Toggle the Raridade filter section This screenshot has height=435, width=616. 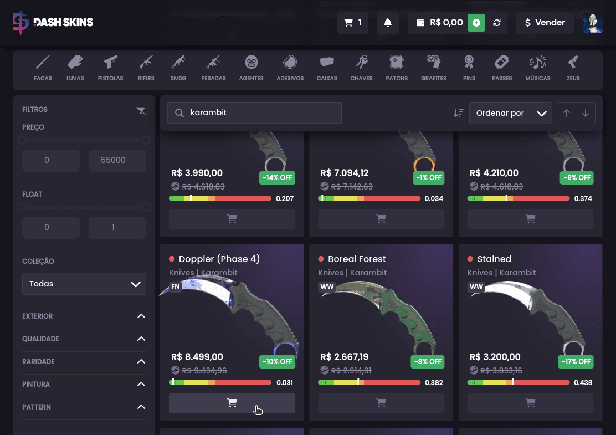pyautogui.click(x=84, y=361)
